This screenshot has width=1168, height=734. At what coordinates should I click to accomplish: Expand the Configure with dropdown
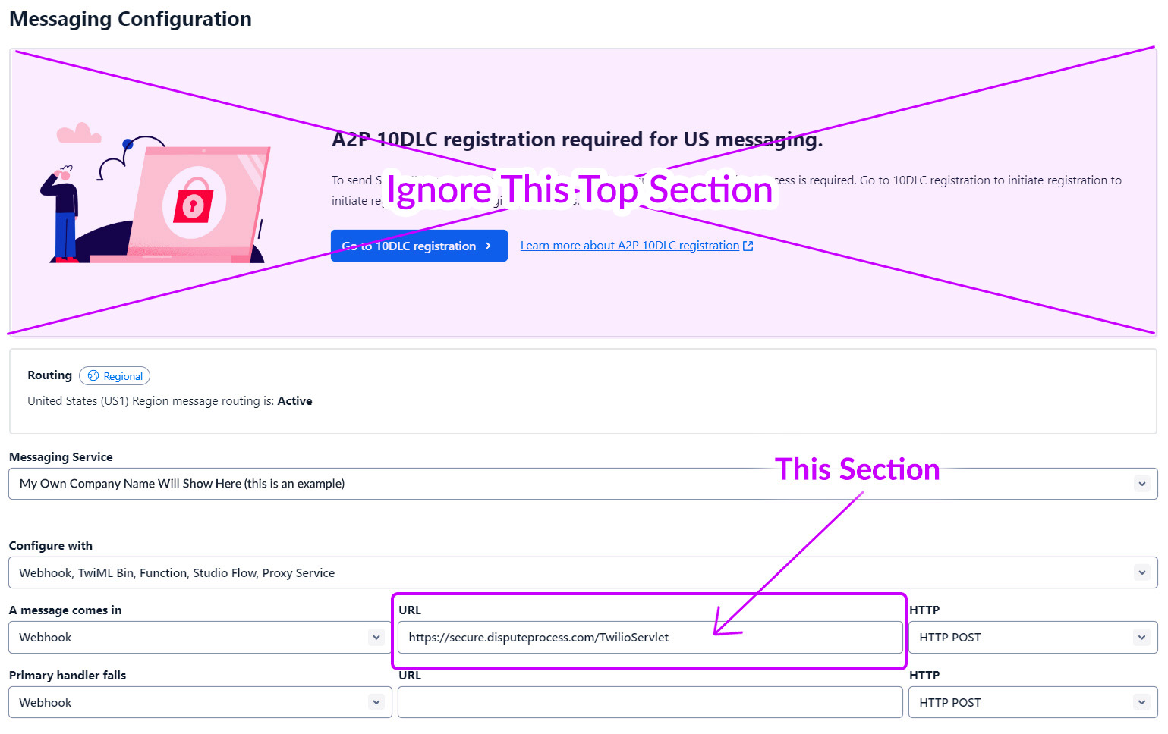(x=583, y=572)
